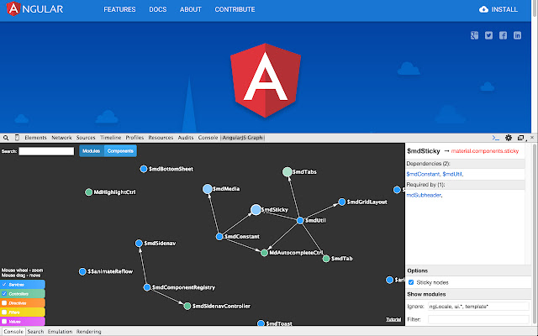Screen dimensions: 538x336
Task: Follow the mdSubheader link
Action: tap(424, 195)
